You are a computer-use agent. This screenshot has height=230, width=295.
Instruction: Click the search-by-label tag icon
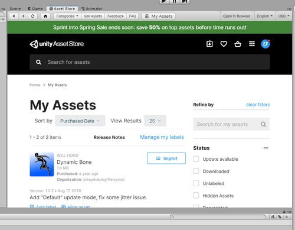coord(280,217)
